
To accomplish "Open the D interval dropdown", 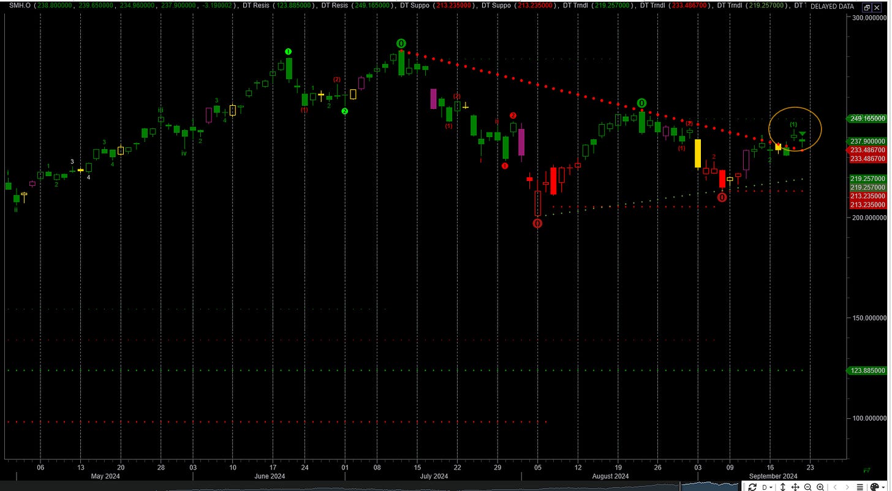I will [768, 487].
